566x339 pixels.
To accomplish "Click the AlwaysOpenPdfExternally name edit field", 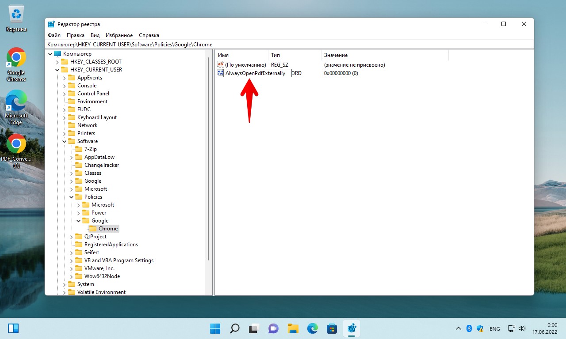I will coord(257,73).
